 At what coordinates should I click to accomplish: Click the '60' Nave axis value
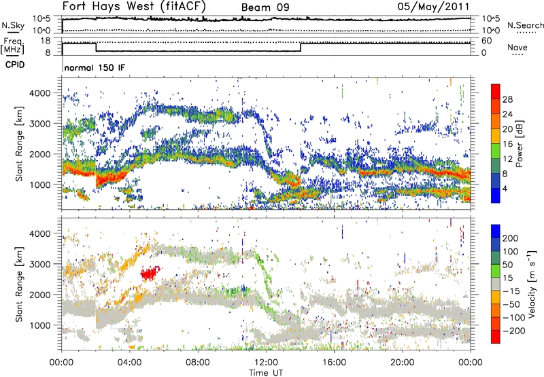pyautogui.click(x=486, y=41)
